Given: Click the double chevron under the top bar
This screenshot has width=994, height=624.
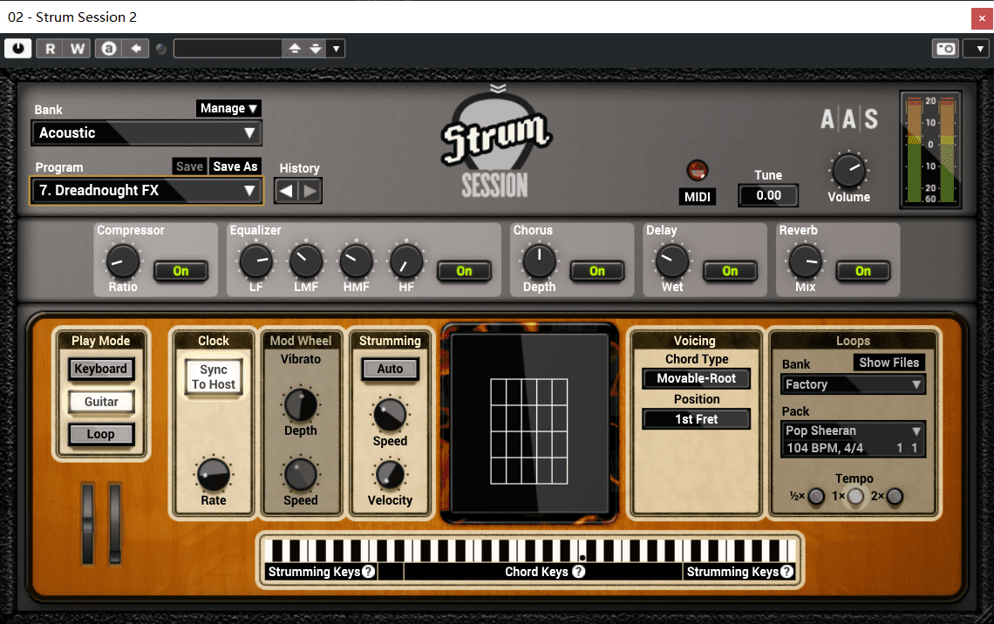Looking at the screenshot, I should [498, 88].
